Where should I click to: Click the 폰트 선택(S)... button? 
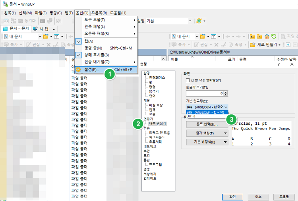click(x=207, y=124)
